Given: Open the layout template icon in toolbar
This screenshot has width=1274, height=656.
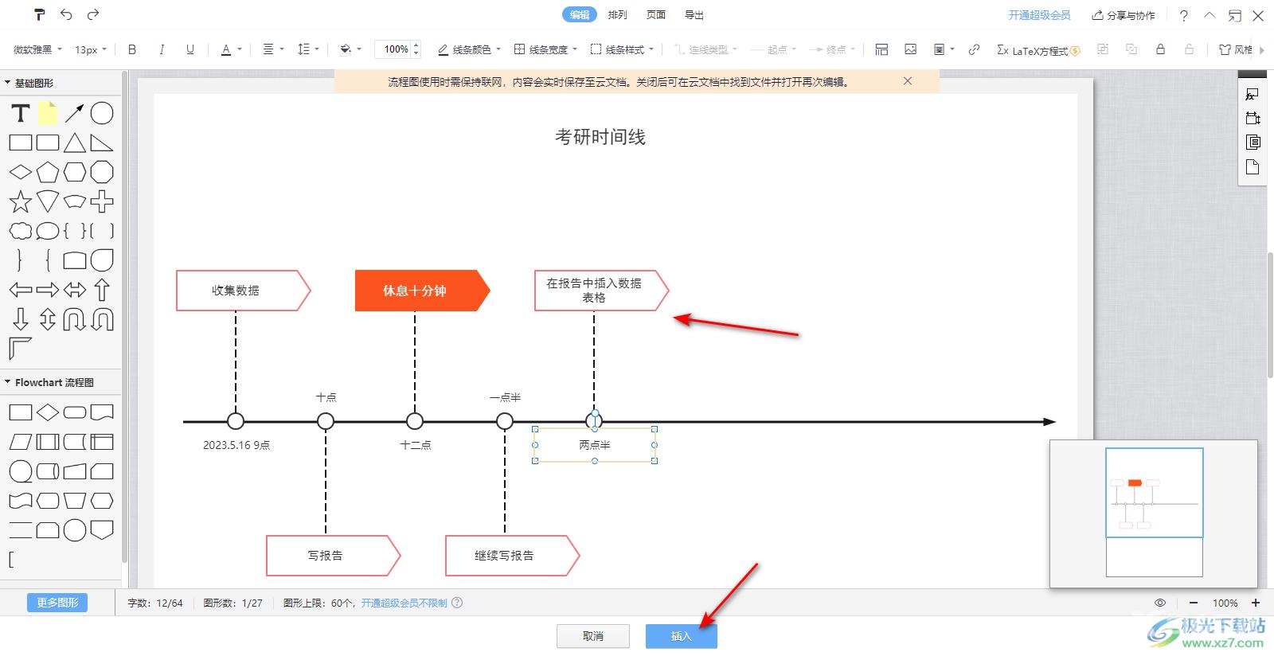Looking at the screenshot, I should click(x=881, y=49).
